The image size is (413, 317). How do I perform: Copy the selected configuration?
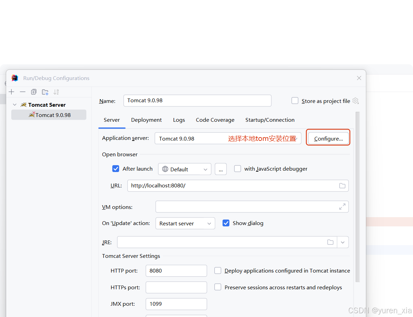point(33,92)
